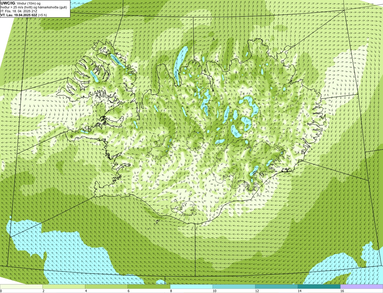
Task: Select the 8–10 m/s light cyan legend segment
Action: tap(191, 287)
